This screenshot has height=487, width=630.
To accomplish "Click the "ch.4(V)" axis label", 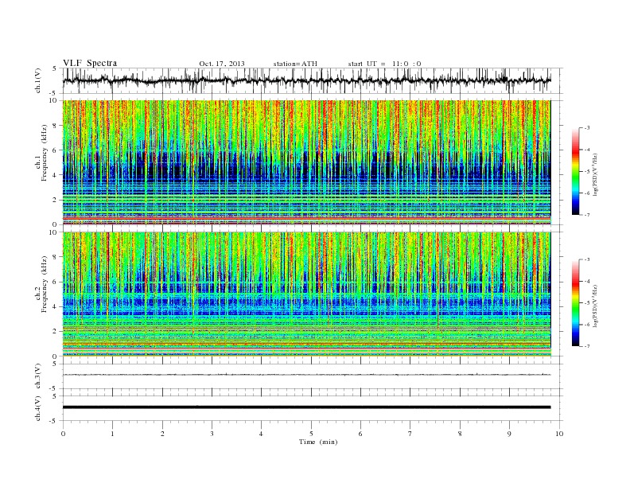I will [x=38, y=408].
